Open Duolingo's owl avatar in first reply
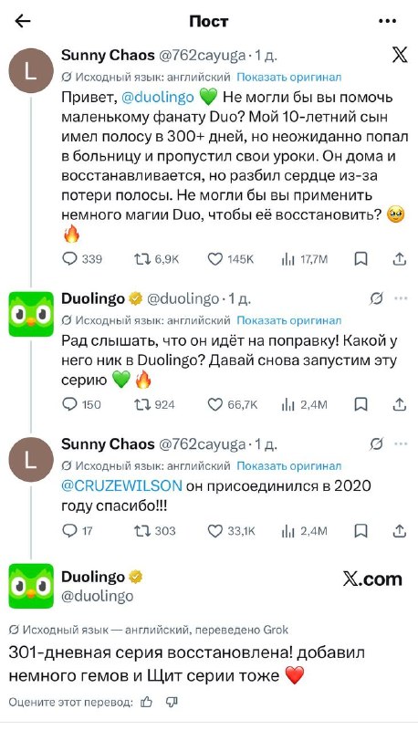 [x=31, y=314]
